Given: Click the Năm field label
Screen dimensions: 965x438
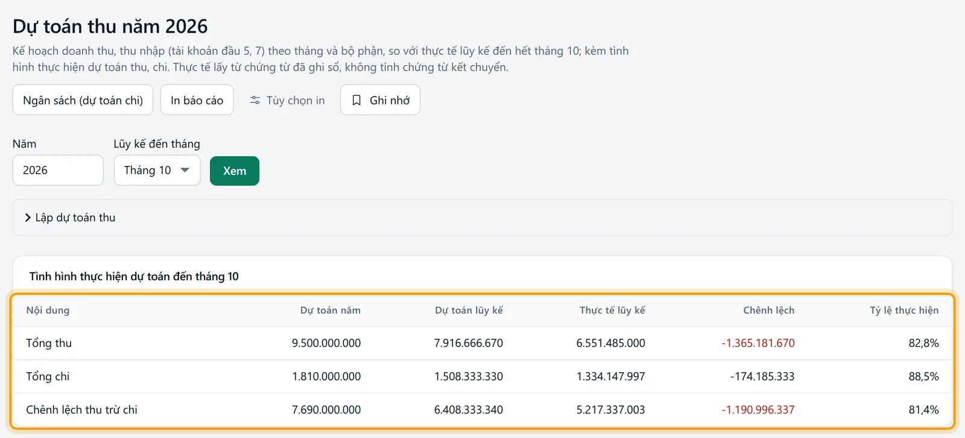Looking at the screenshot, I should pyautogui.click(x=24, y=144).
